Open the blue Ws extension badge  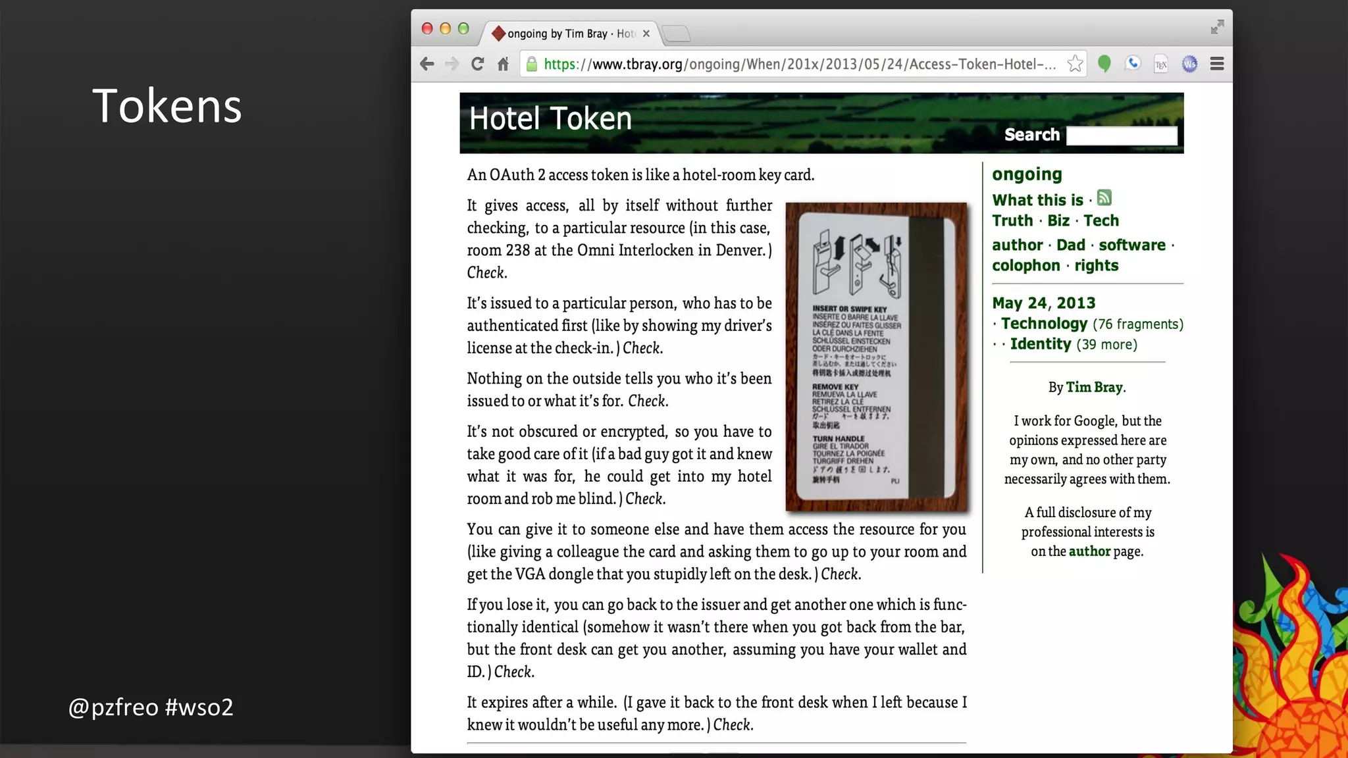coord(1189,64)
